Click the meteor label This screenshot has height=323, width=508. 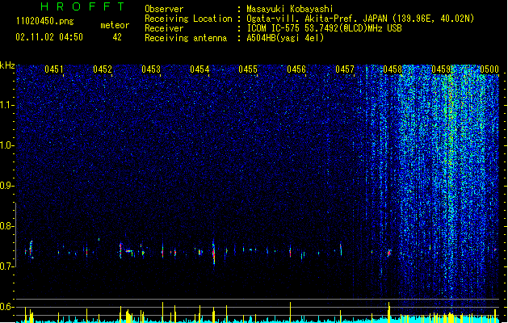[x=115, y=25]
